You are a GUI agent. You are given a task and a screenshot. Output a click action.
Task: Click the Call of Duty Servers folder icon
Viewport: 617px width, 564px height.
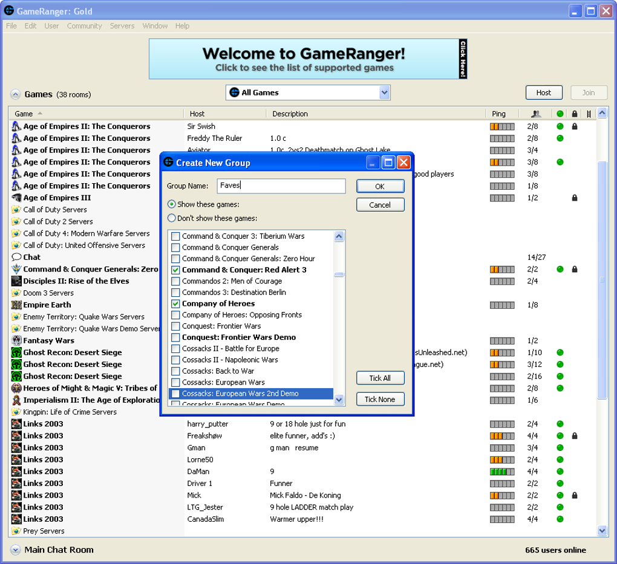point(16,209)
